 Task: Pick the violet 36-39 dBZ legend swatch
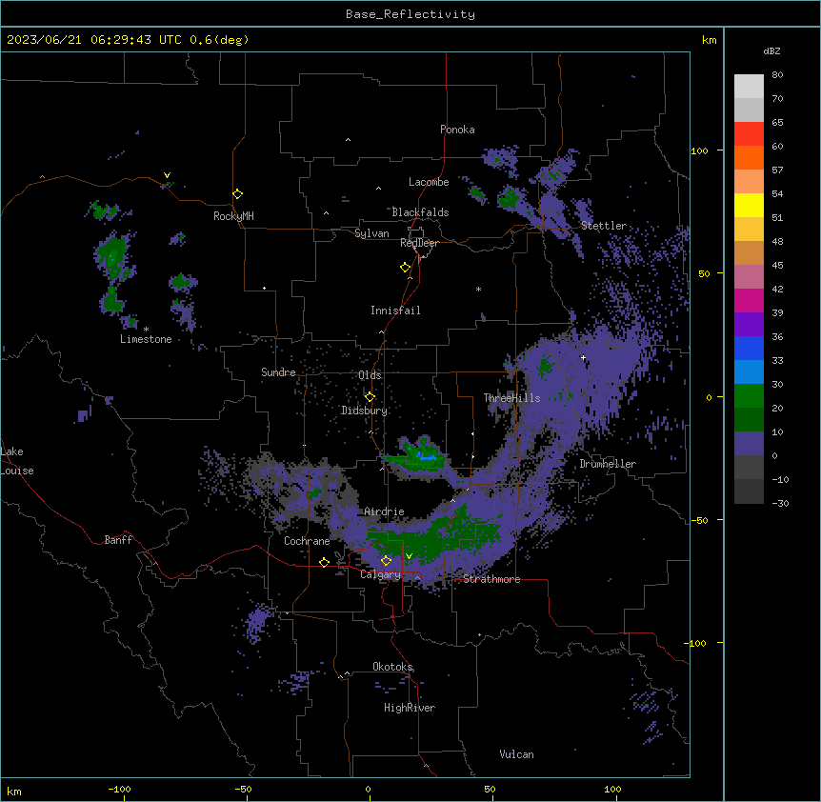pos(749,325)
